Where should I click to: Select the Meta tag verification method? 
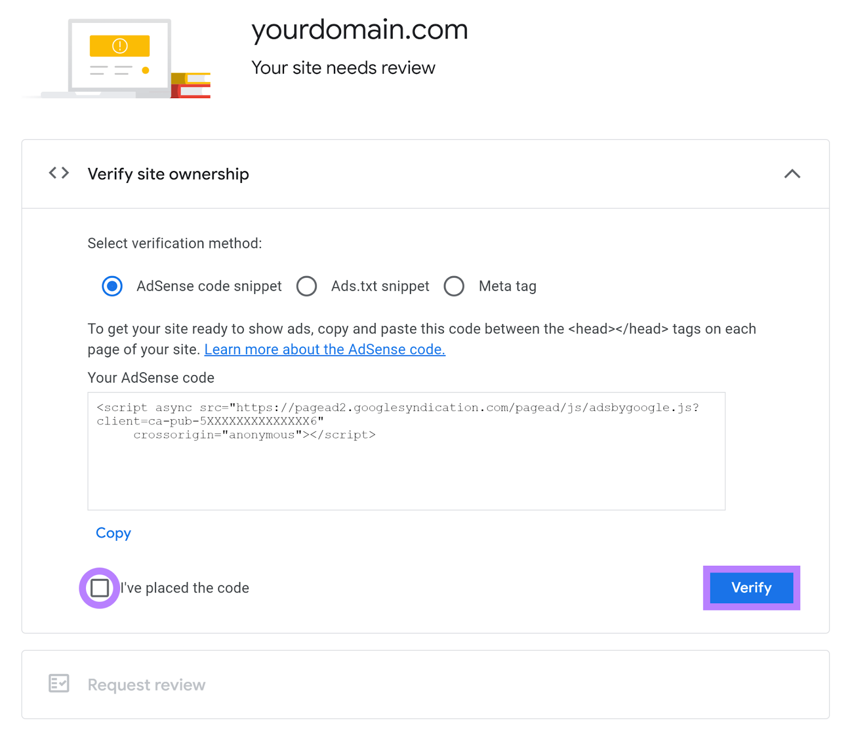454,286
